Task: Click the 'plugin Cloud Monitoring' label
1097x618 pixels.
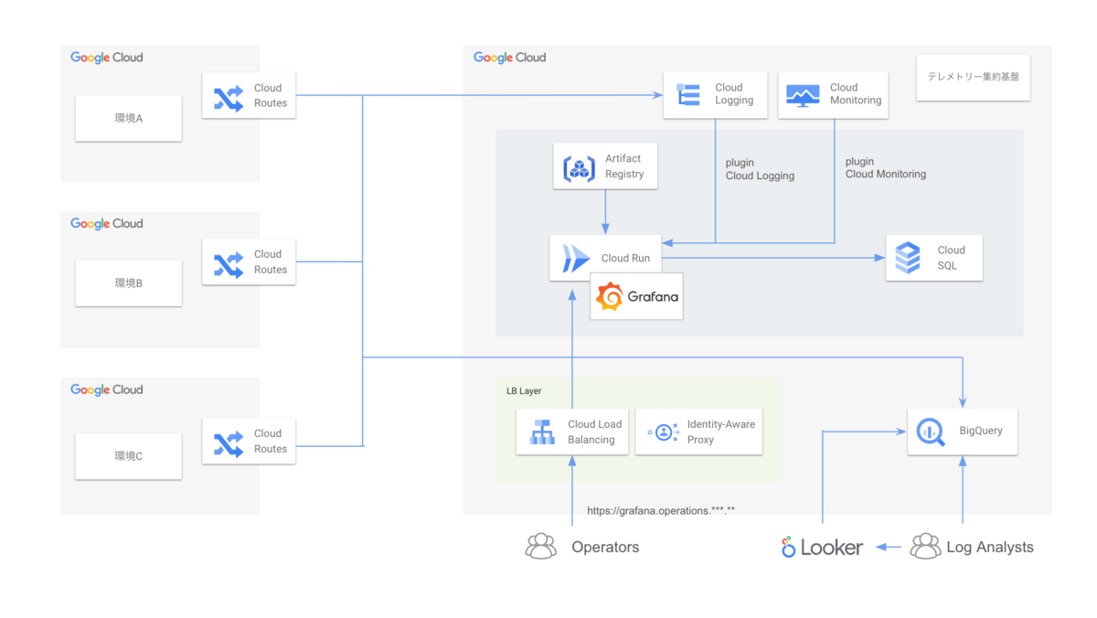Action: [x=886, y=167]
